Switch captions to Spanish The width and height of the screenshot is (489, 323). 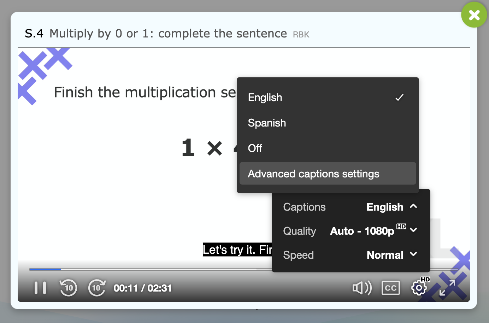tap(267, 123)
